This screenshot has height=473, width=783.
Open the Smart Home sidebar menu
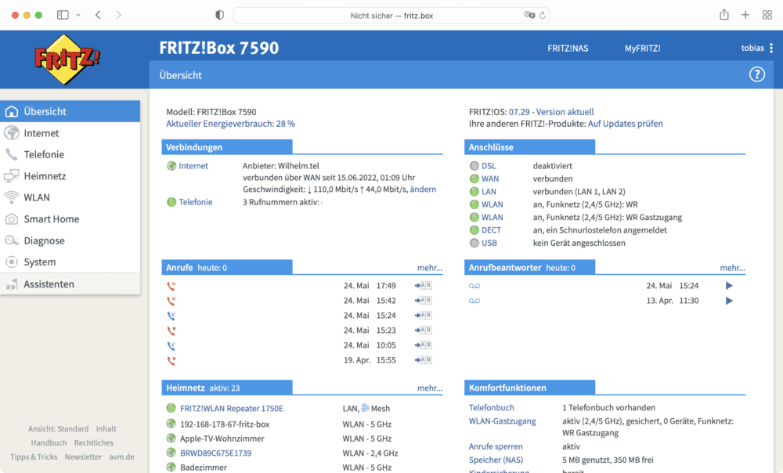click(70, 218)
